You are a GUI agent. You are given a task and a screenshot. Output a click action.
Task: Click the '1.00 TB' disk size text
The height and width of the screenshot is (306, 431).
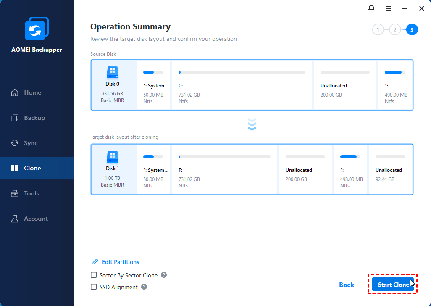click(x=113, y=178)
